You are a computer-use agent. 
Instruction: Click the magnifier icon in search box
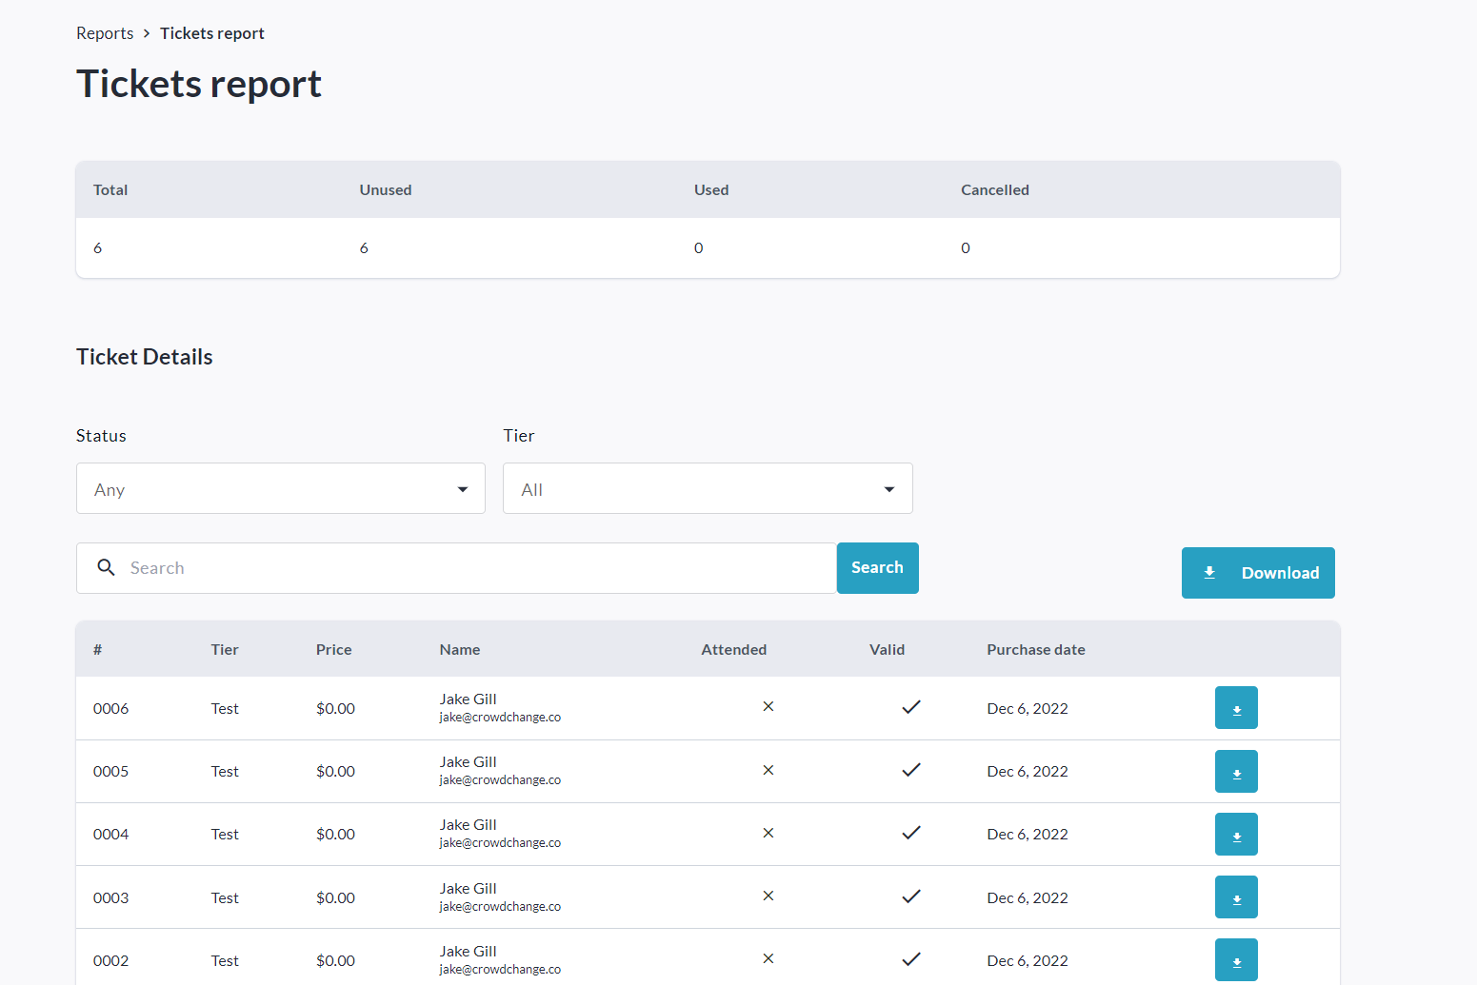[x=107, y=567]
